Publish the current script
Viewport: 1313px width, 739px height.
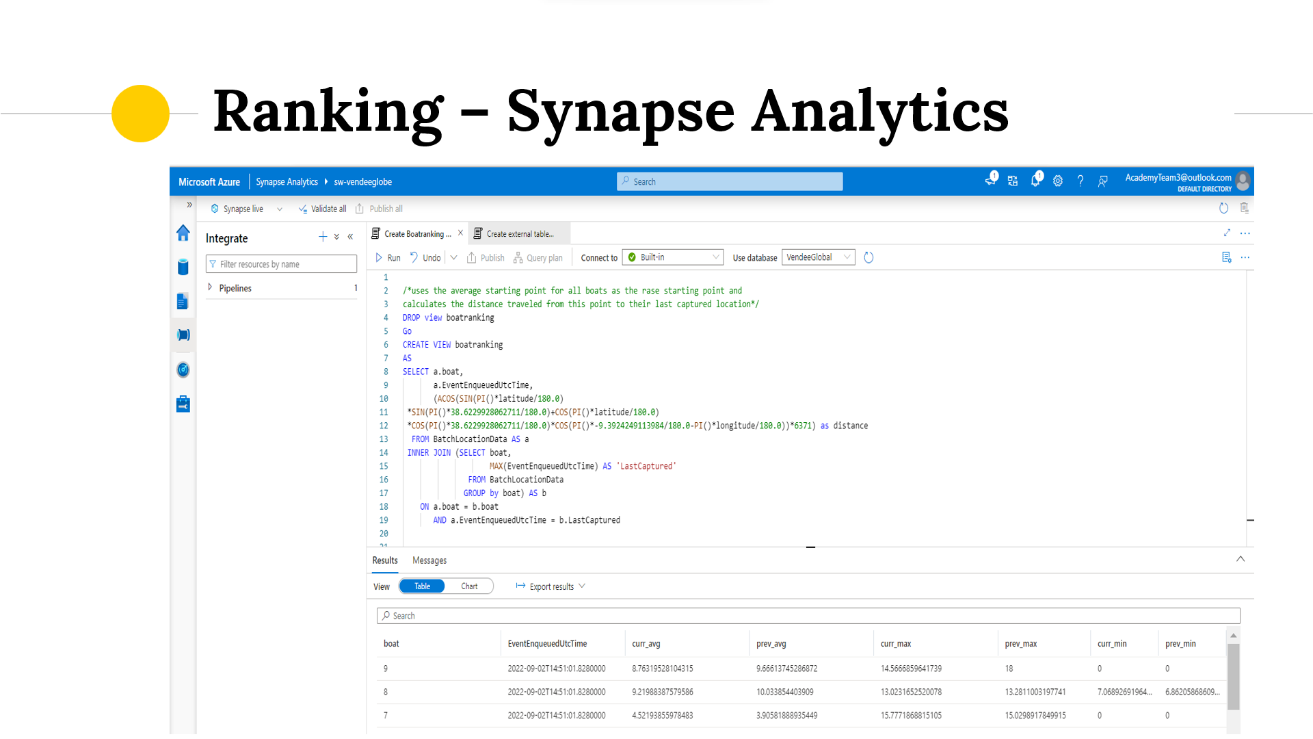coord(486,258)
